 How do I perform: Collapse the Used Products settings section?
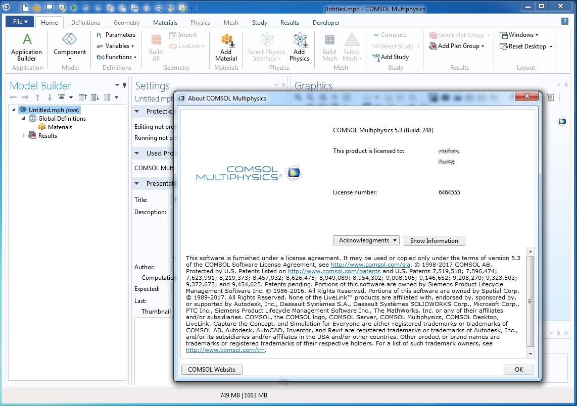coord(137,153)
